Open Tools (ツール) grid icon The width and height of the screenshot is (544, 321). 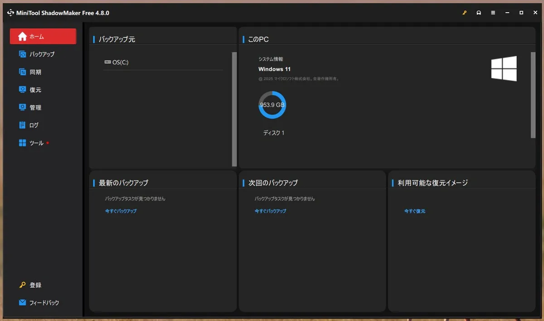tap(22, 143)
